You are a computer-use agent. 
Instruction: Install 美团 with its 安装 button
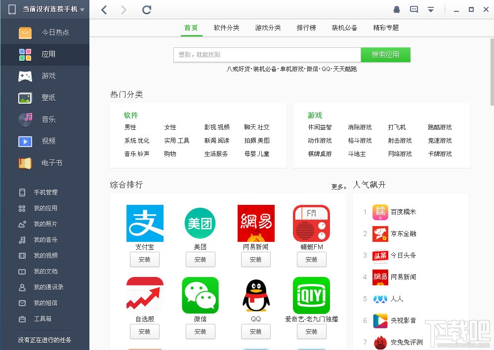tap(200, 260)
